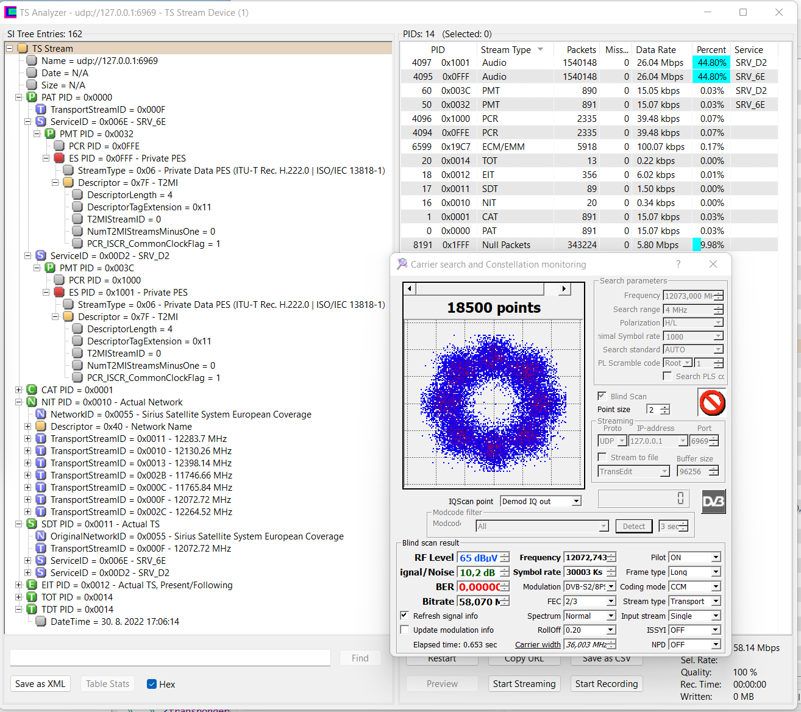Click the EIT PID green E icon
The width and height of the screenshot is (801, 712).
click(32, 585)
